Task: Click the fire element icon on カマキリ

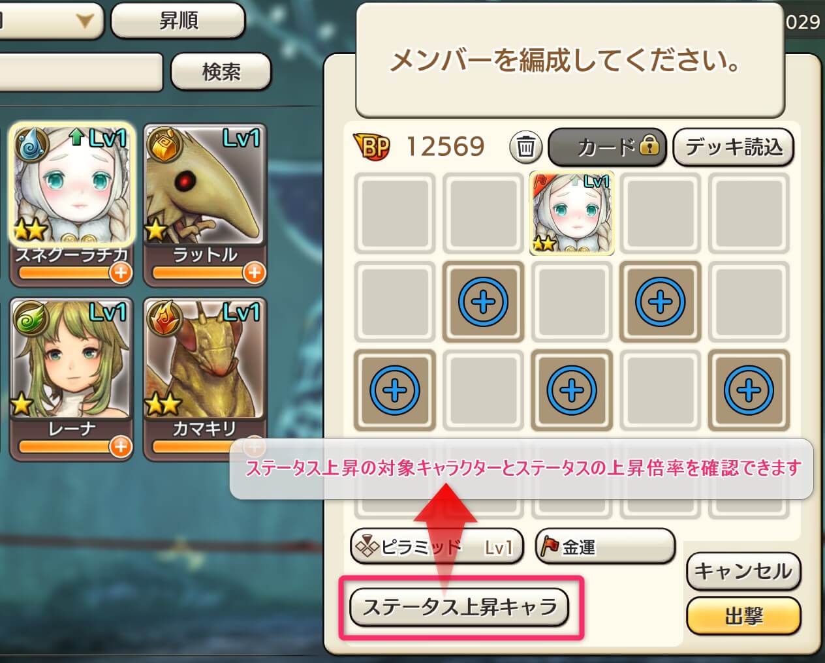Action: point(164,316)
